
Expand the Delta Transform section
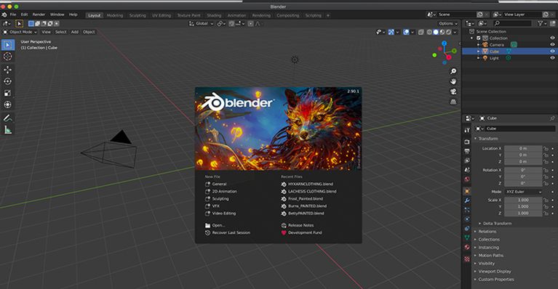click(x=497, y=224)
